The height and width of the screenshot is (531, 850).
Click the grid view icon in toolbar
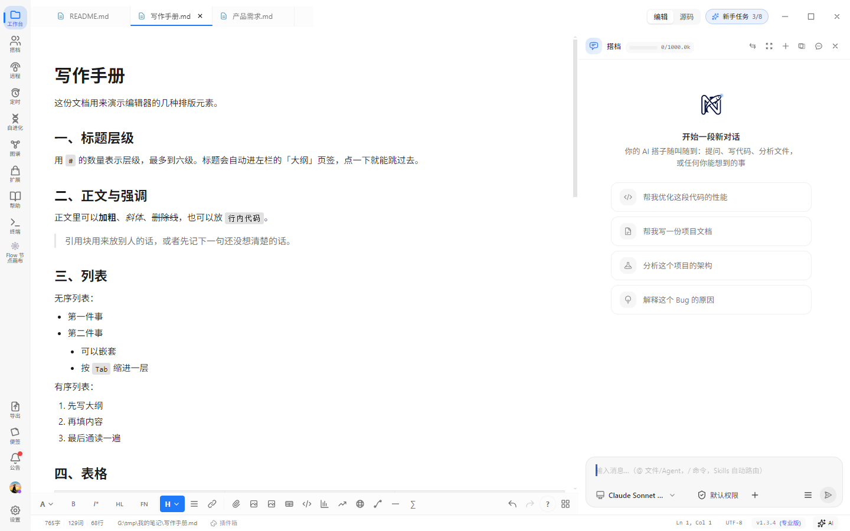coord(565,504)
